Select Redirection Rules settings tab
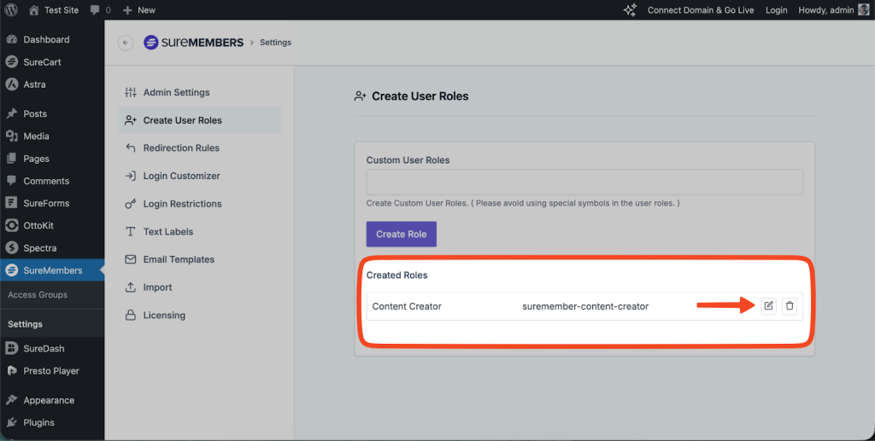This screenshot has width=875, height=441. (181, 148)
